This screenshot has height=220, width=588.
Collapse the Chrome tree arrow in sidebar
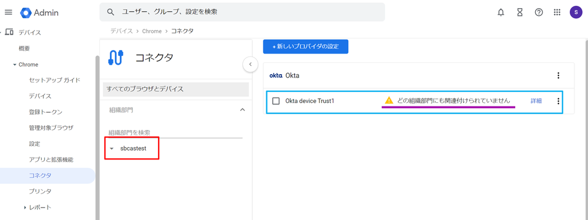pos(15,65)
